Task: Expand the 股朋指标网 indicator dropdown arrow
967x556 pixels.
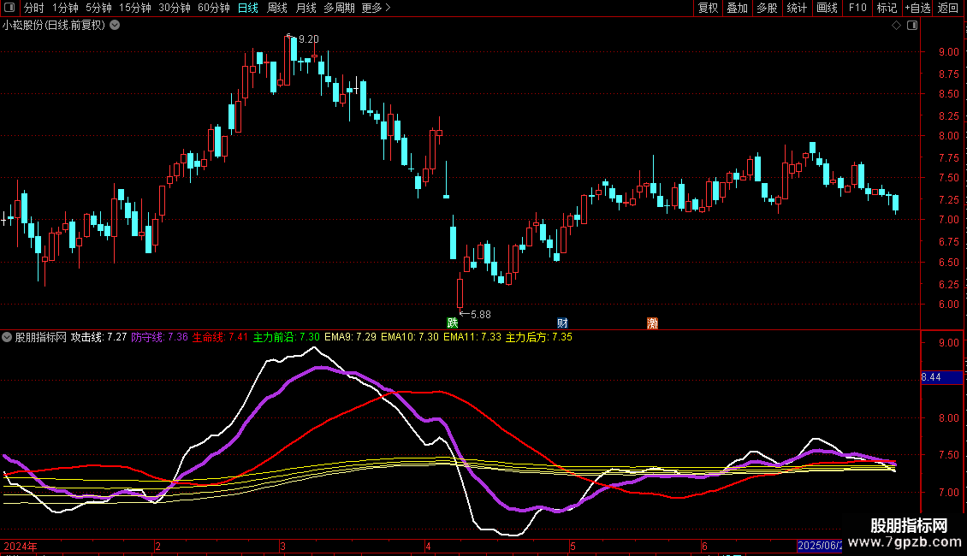Action: 8,337
